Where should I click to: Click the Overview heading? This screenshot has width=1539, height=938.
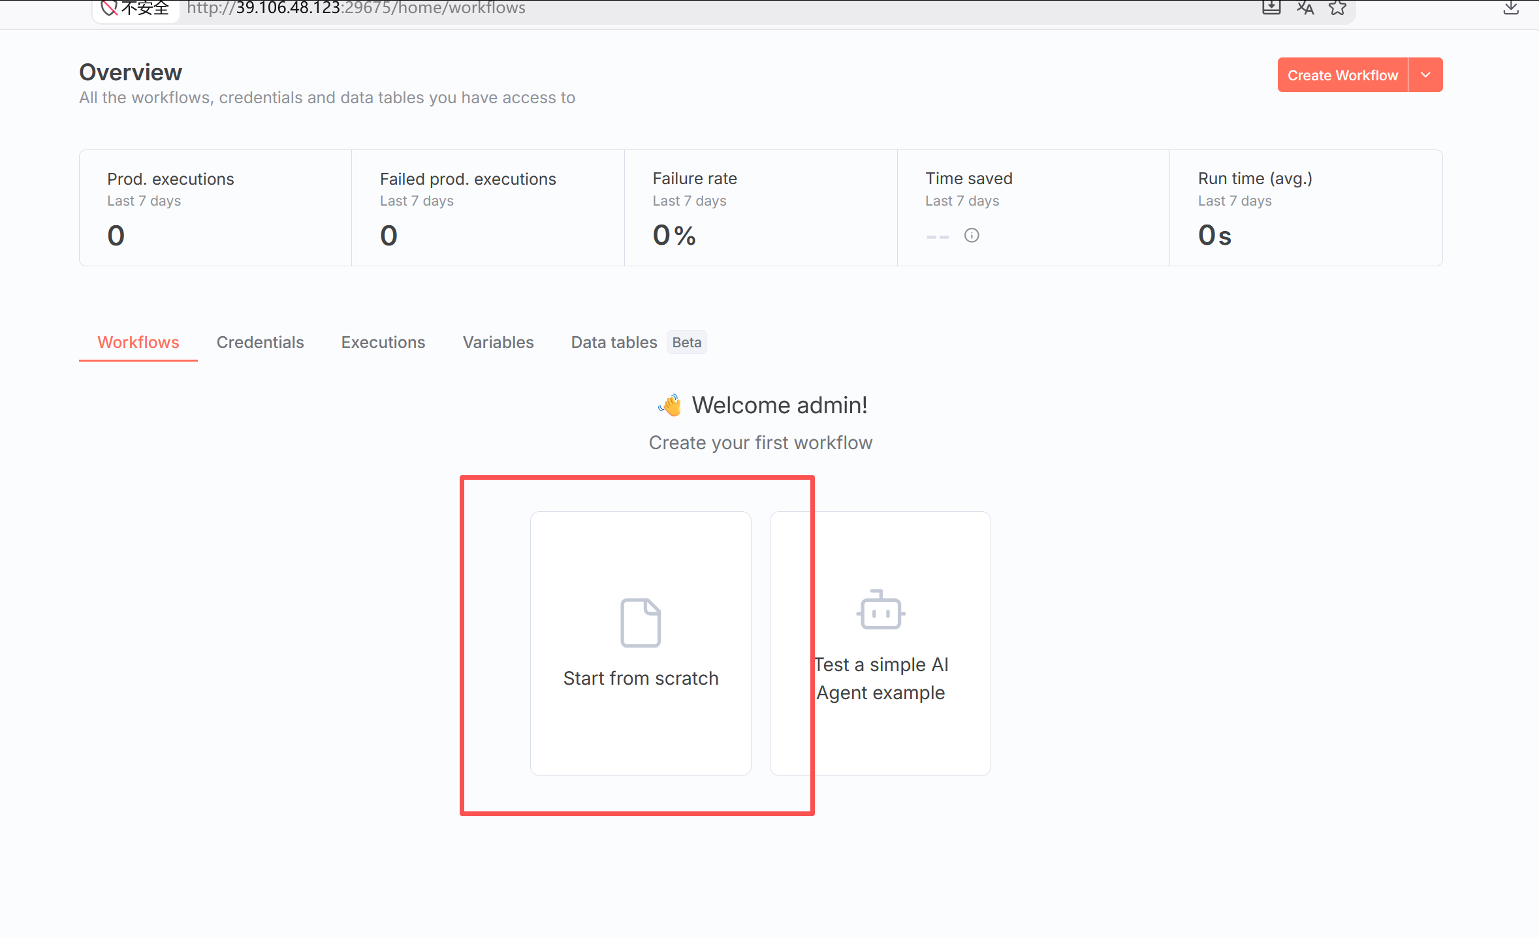coord(131,72)
